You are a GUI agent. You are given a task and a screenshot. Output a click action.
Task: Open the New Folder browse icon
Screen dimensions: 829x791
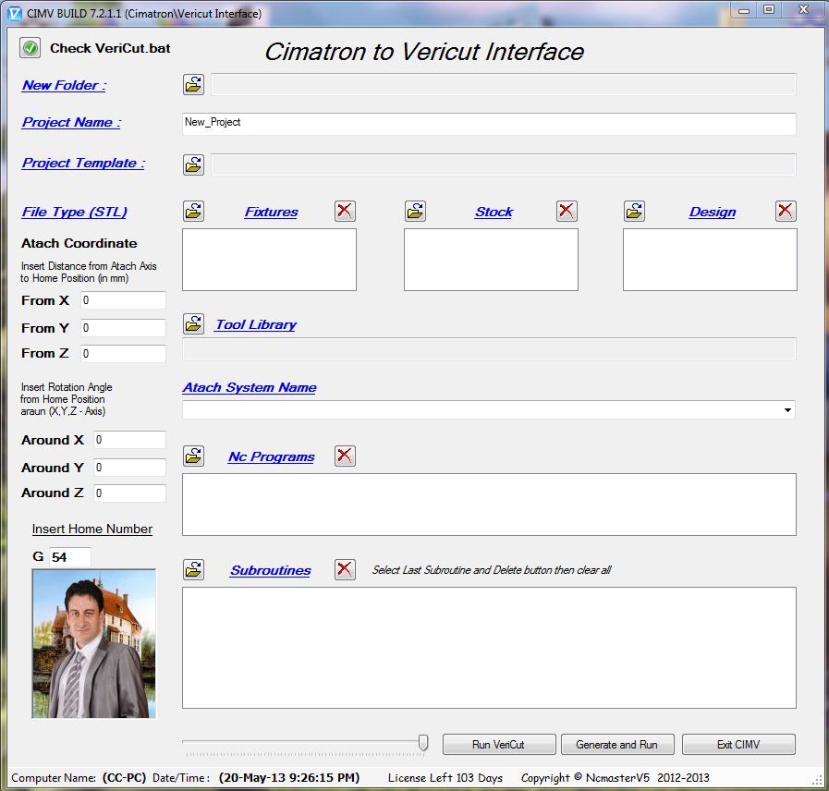click(193, 85)
